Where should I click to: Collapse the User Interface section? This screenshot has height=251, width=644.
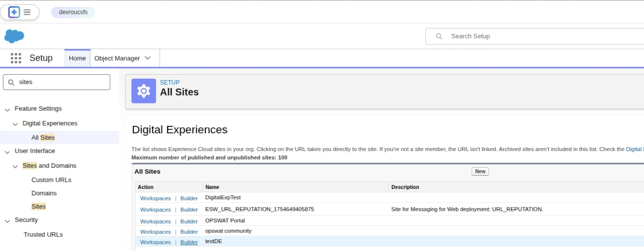(x=7, y=151)
